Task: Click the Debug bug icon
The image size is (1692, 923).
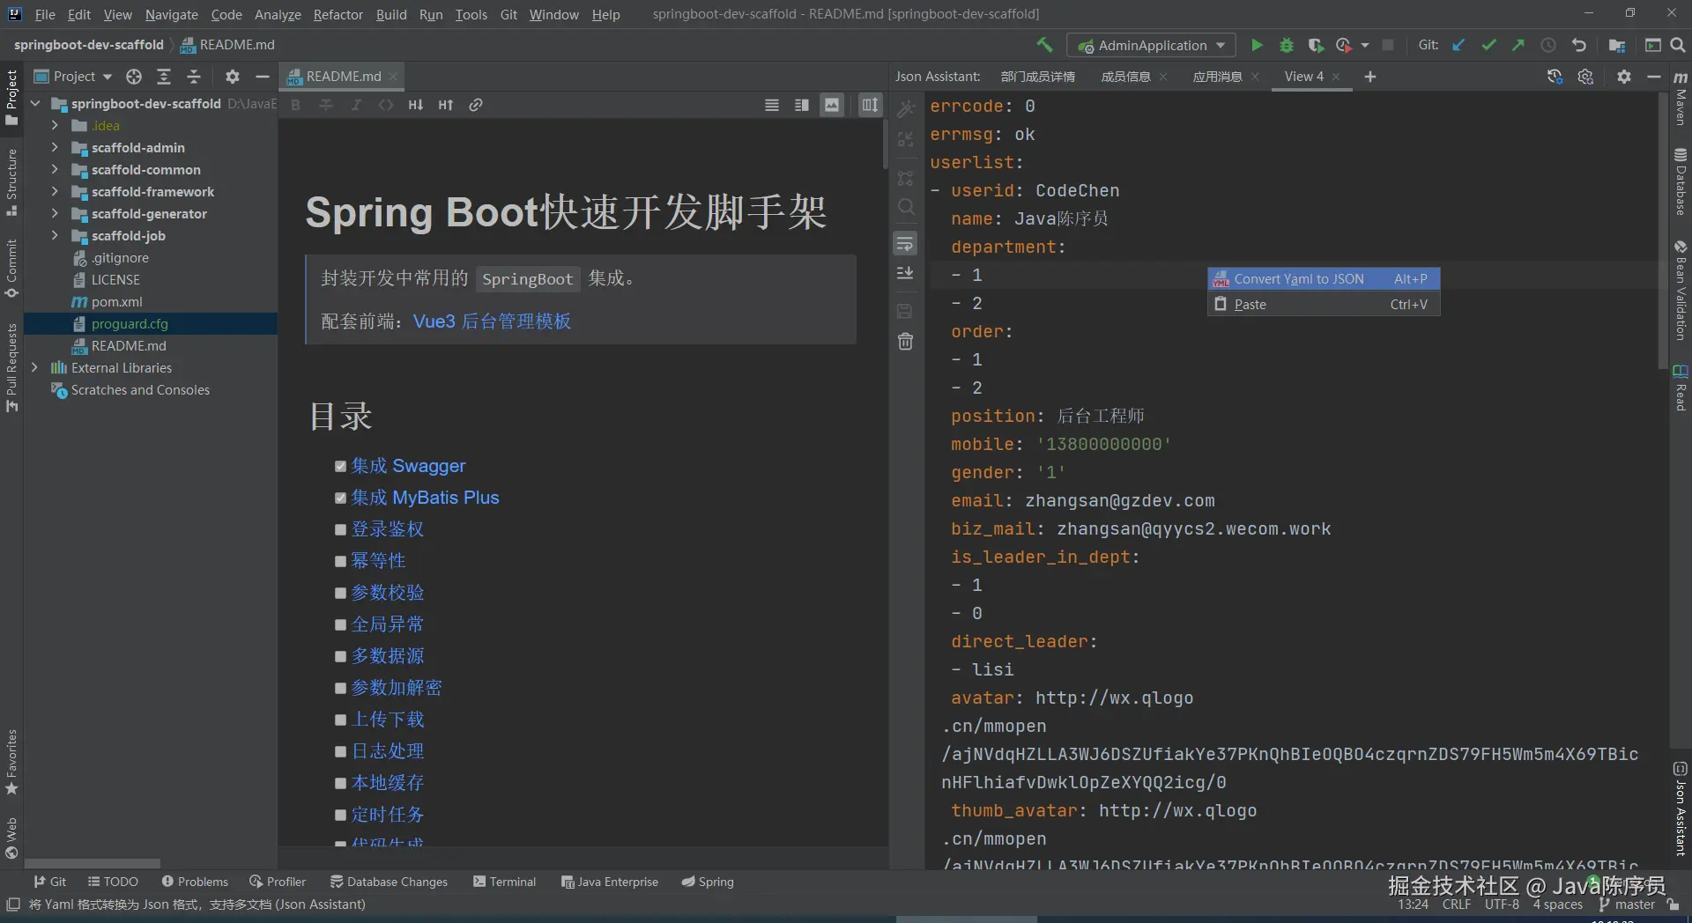Action: pos(1286,45)
